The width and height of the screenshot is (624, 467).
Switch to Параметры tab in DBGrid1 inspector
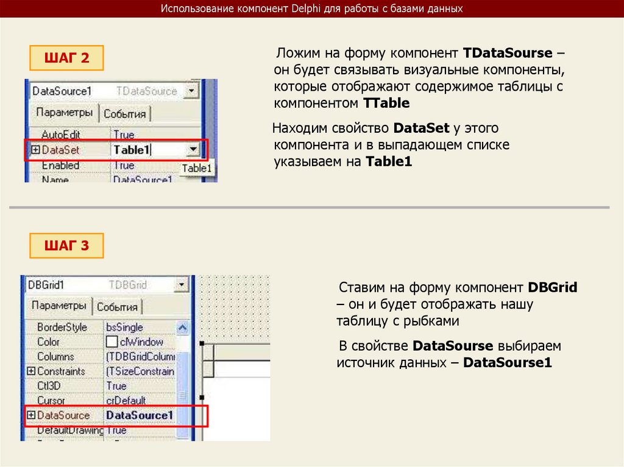click(59, 306)
